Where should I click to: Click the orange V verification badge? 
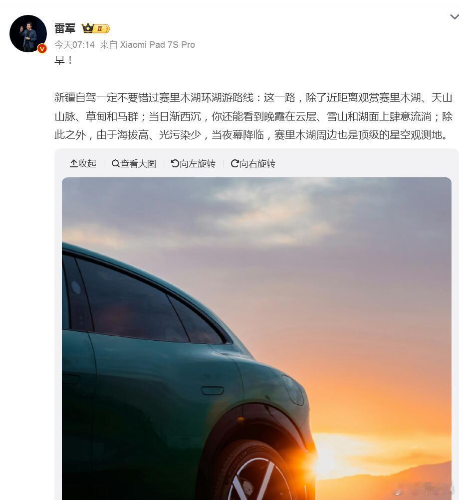tap(42, 48)
